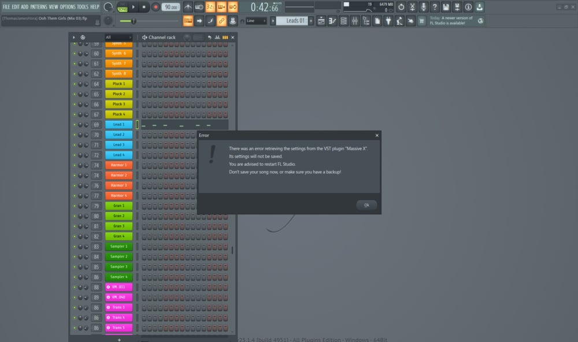The height and width of the screenshot is (342, 578).
Task: Toggle wait-for-input icon next to metronome
Action: (x=199, y=7)
